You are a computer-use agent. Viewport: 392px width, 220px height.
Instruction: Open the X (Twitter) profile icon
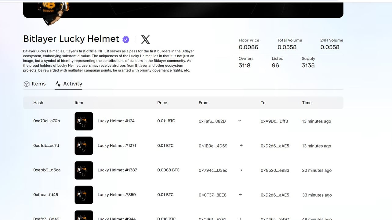pos(145,39)
